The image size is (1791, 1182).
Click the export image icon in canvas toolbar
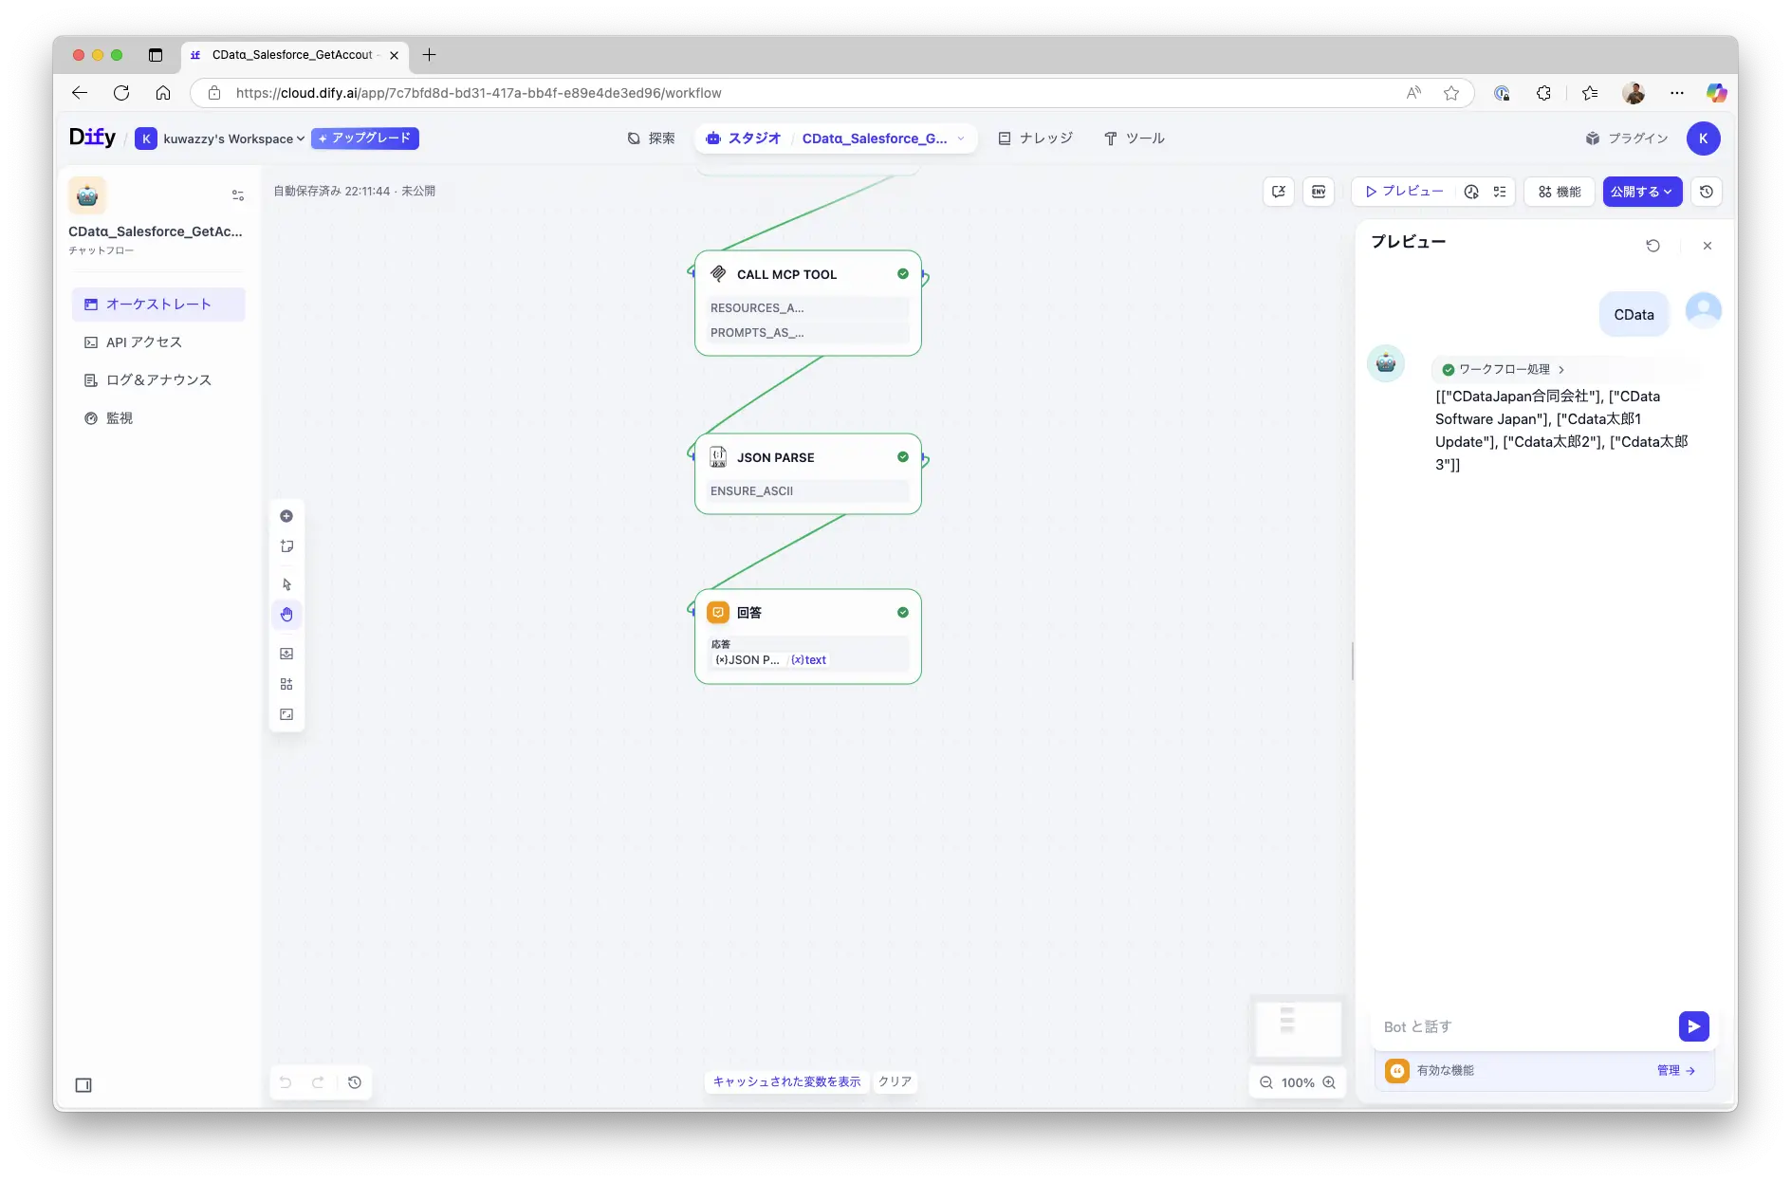tap(286, 654)
